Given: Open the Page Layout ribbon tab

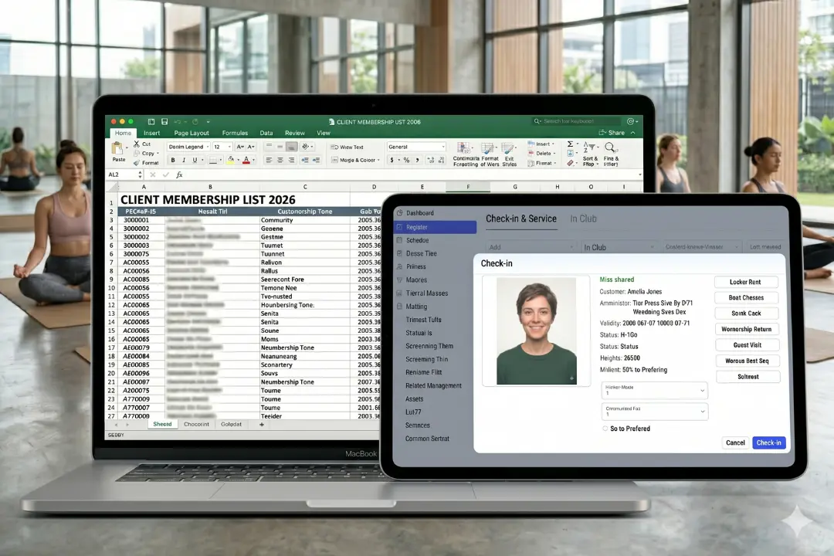Looking at the screenshot, I should [x=192, y=133].
